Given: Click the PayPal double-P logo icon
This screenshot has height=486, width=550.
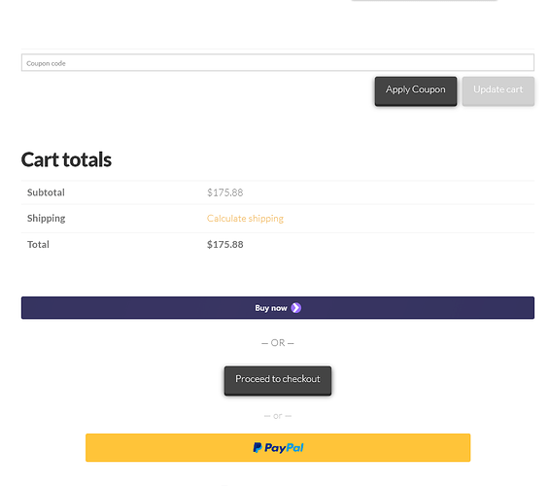Looking at the screenshot, I should coord(258,447).
